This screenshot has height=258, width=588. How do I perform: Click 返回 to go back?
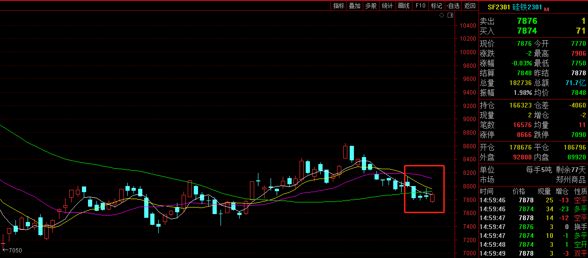click(x=470, y=6)
